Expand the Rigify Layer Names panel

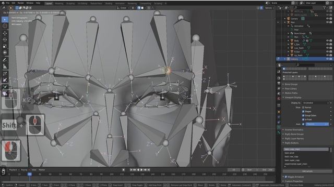pyautogui.click(x=294, y=139)
